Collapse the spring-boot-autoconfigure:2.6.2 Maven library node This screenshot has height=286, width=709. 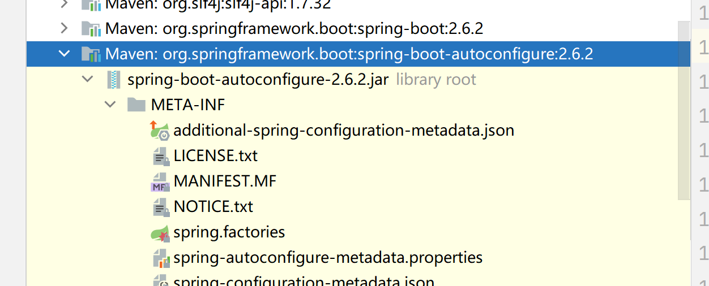[x=64, y=54]
